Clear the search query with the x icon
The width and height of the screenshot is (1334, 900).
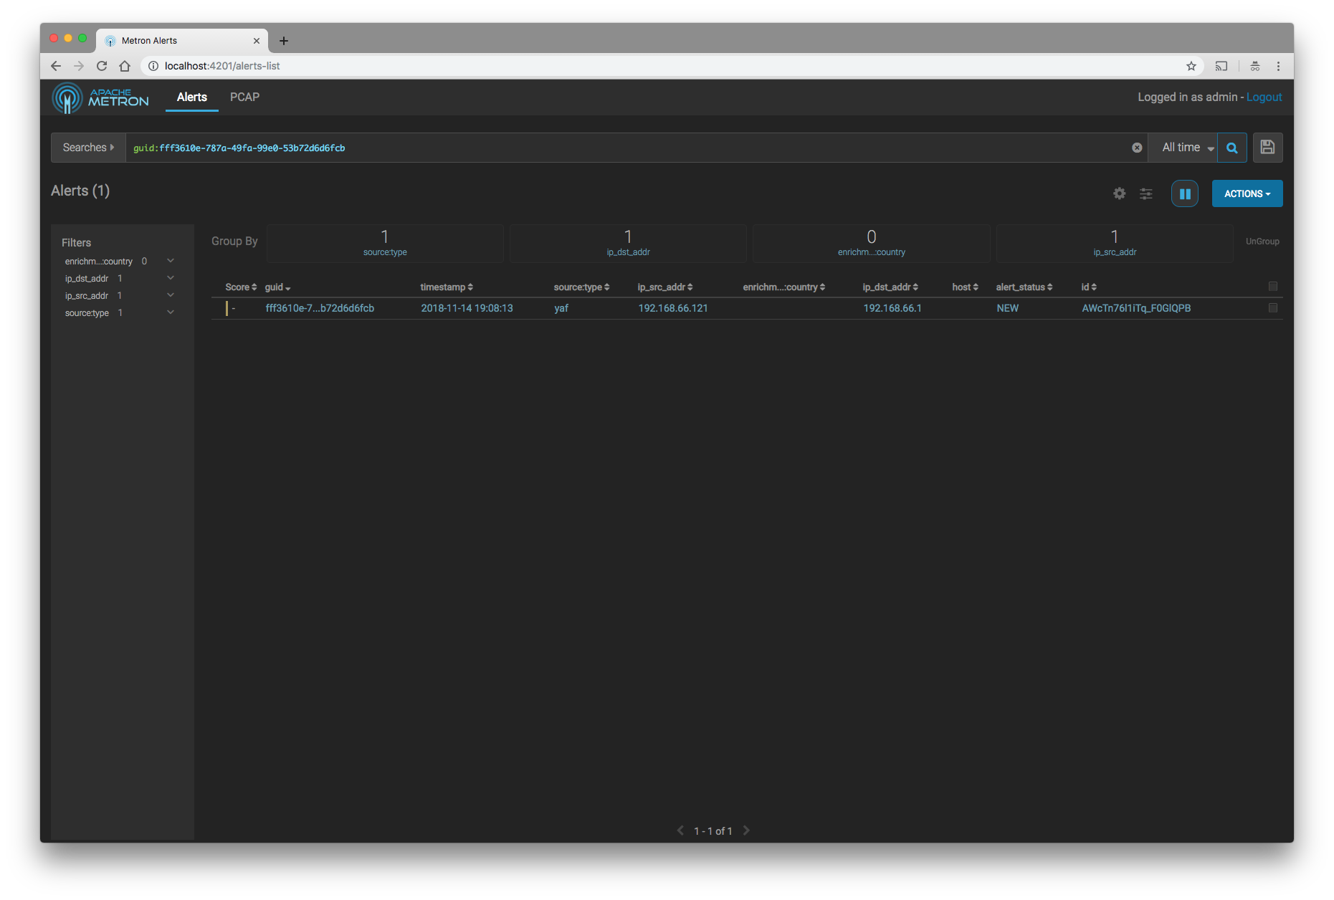pos(1137,148)
